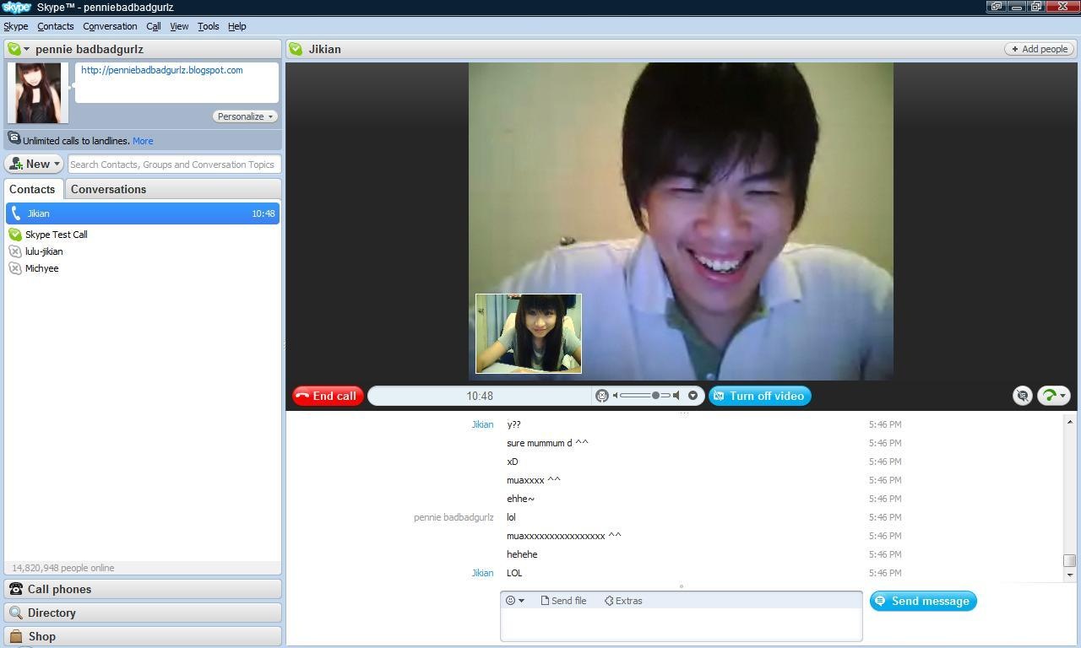Screen dimensions: 1081x648
Task: Open the Skype menu
Action: (15, 26)
